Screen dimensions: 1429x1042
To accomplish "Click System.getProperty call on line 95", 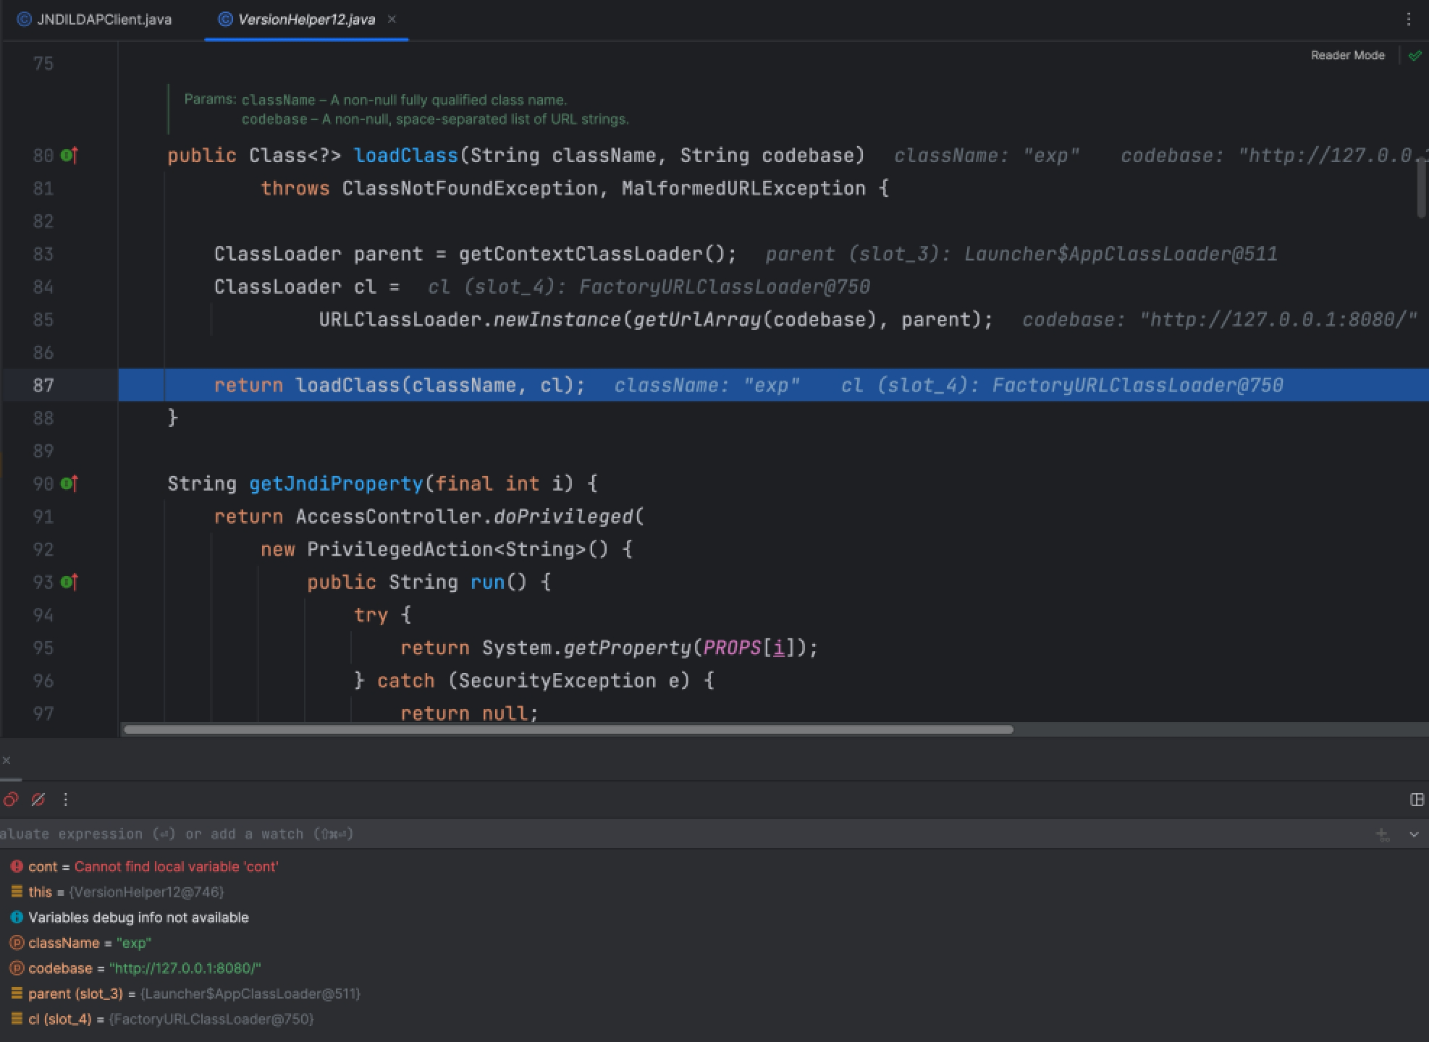I will [x=586, y=648].
